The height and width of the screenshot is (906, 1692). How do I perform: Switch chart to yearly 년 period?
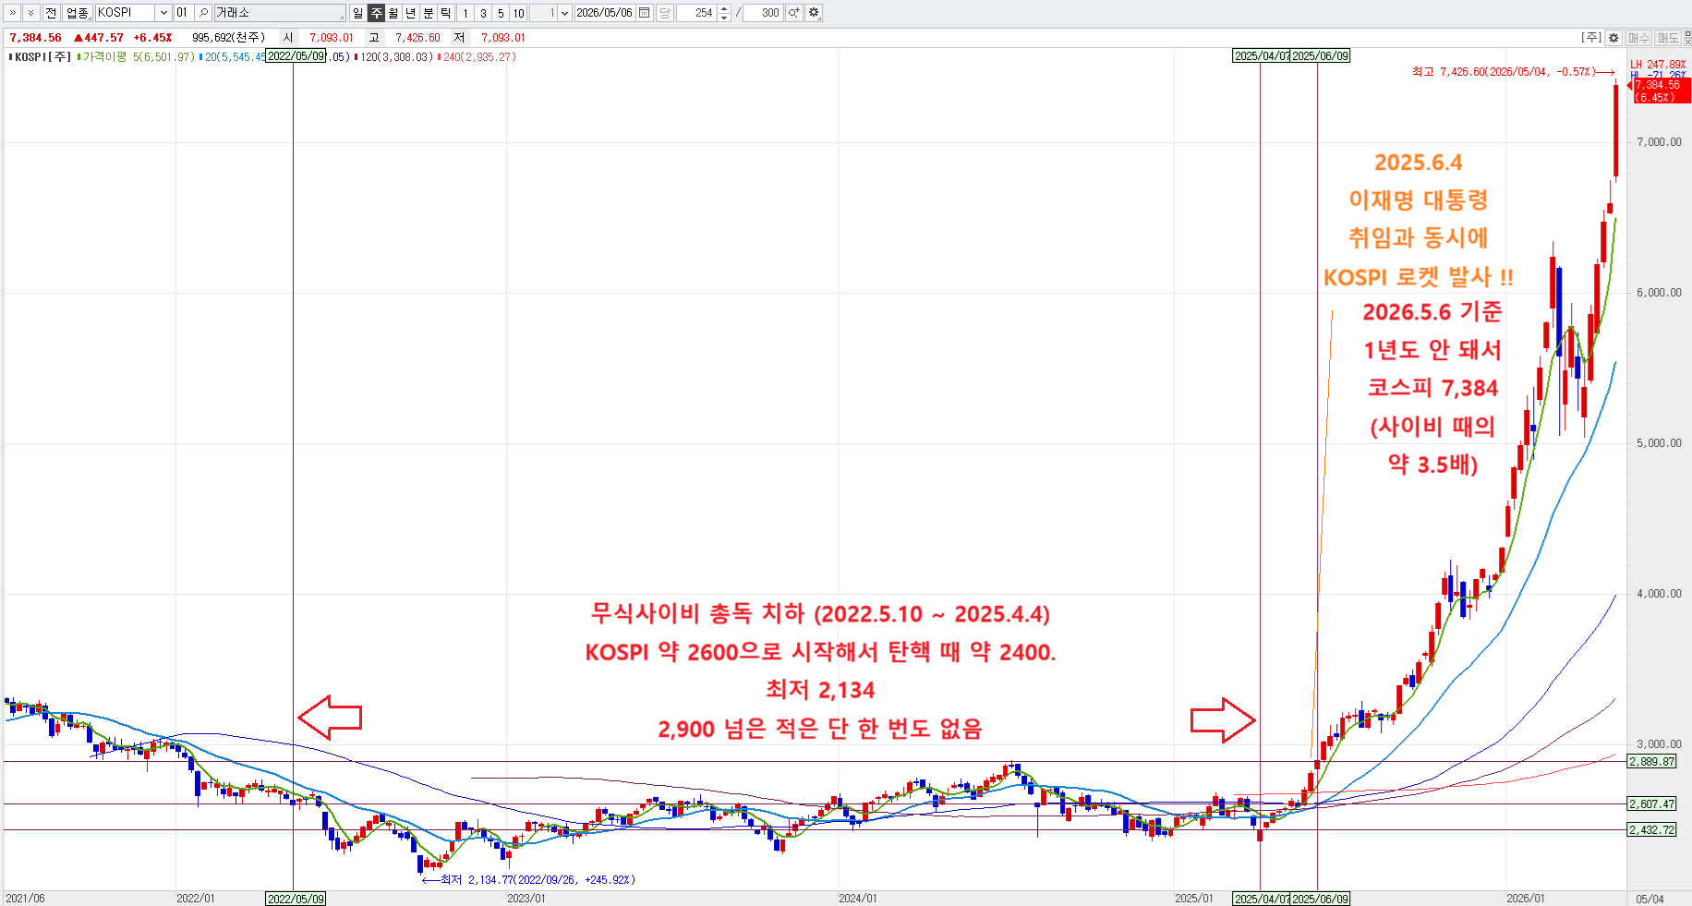(411, 13)
